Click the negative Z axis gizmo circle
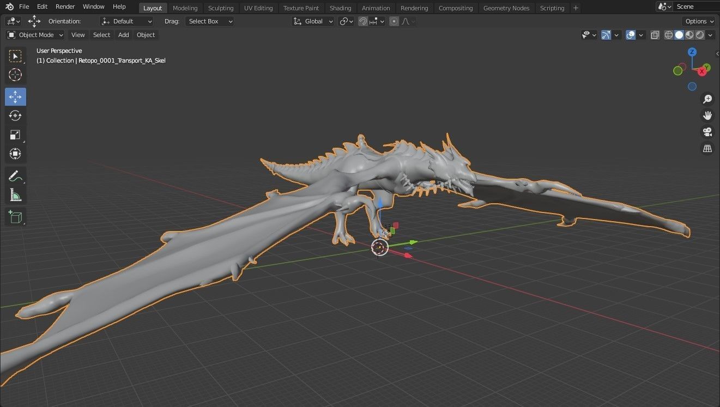The image size is (720, 407). click(692, 86)
